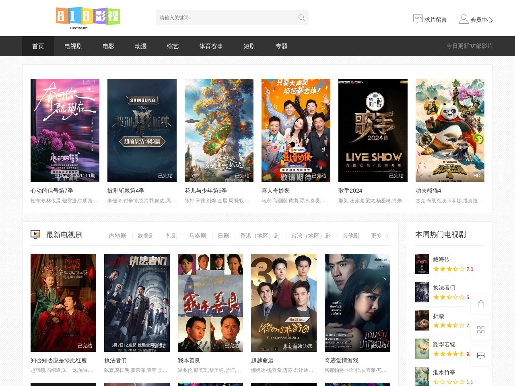This screenshot has height=386, width=515.
Task: Open 知否知否应是绿肥红瘦 poster
Action: (x=63, y=303)
